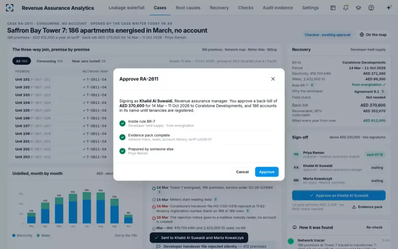Click the green check beside Inside rule BR-7
398x249 pixels.
(122, 124)
